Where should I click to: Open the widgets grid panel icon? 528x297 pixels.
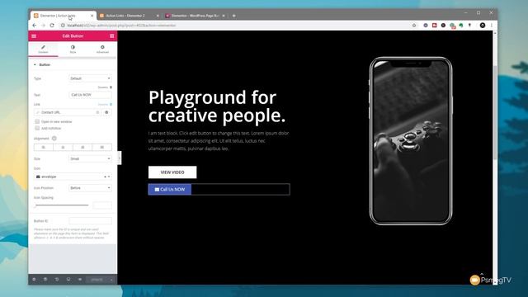coord(112,36)
